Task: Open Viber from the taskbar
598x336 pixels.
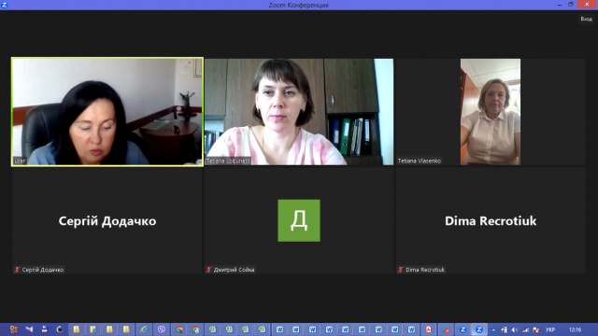Action: click(162, 329)
